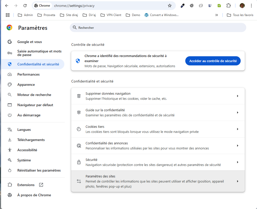Click the shield icon in security check card
The image size is (257, 209).
(x=78, y=61)
